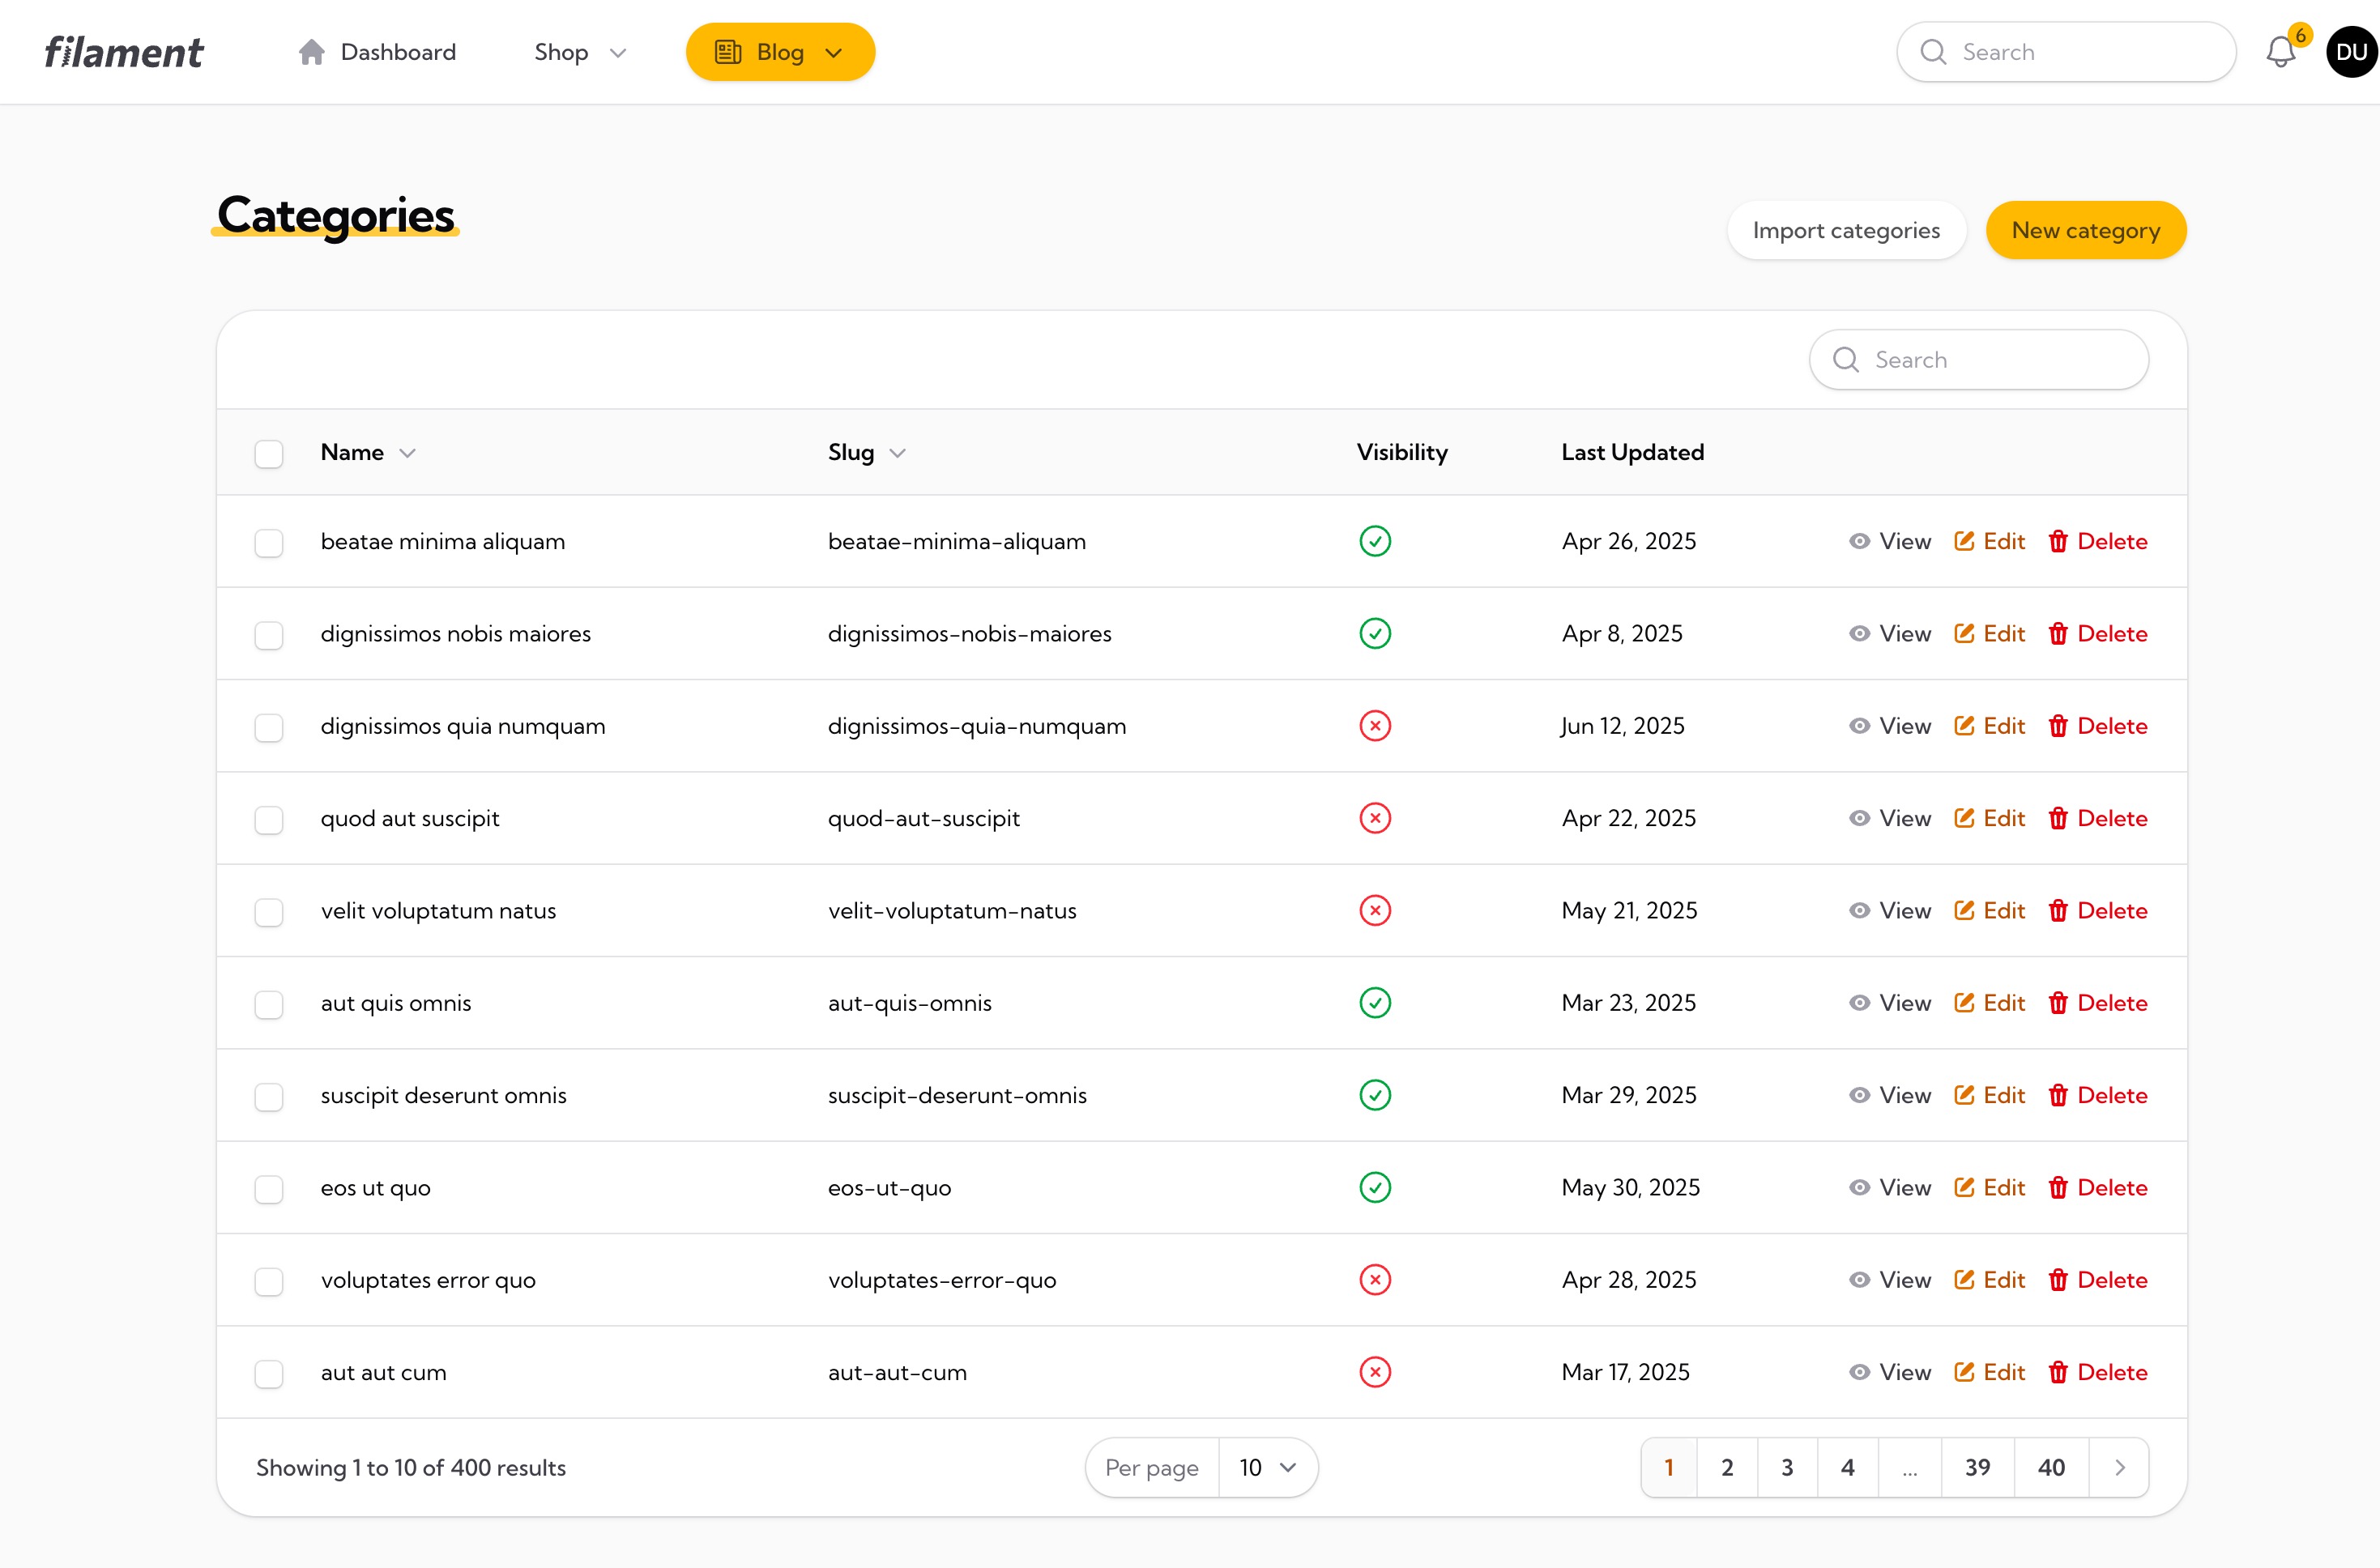Open the Dashboard nav item
The width and height of the screenshot is (2380, 1568).
[x=377, y=52]
